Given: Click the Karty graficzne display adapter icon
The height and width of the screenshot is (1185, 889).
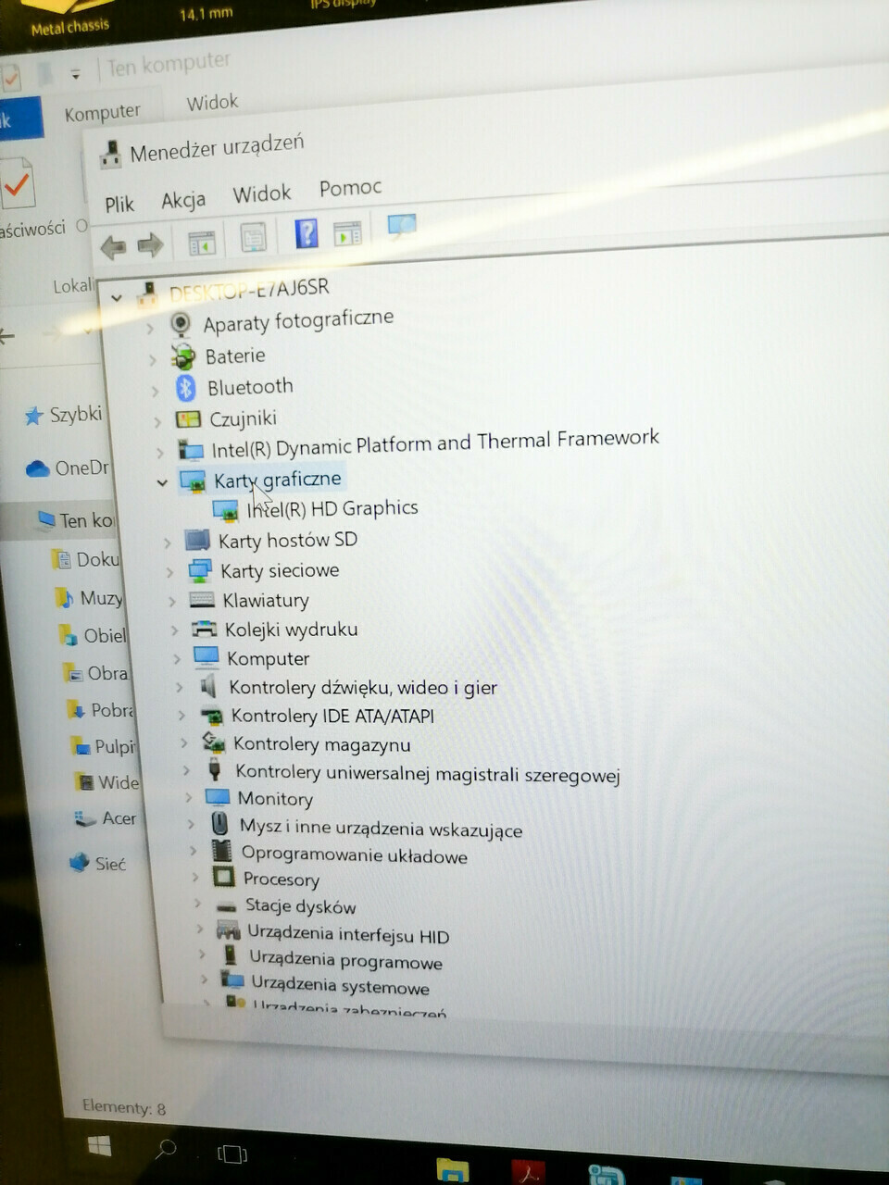Looking at the screenshot, I should pyautogui.click(x=193, y=481).
